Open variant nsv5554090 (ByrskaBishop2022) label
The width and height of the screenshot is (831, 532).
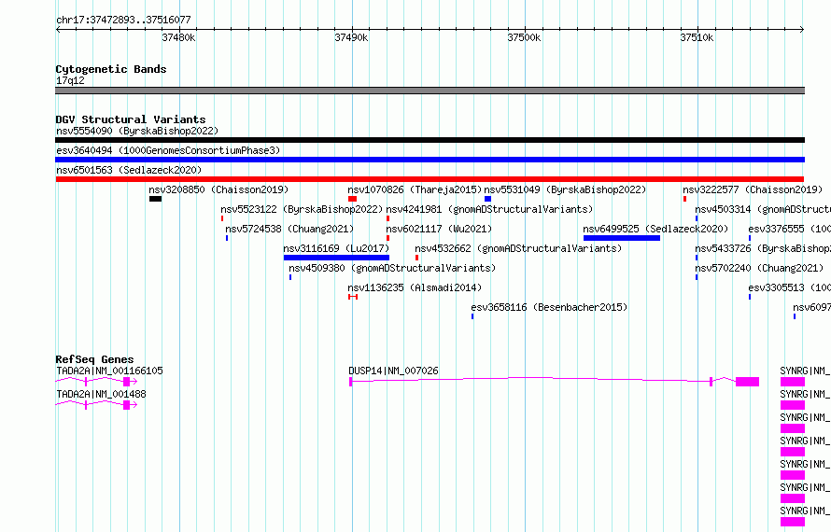coord(137,131)
